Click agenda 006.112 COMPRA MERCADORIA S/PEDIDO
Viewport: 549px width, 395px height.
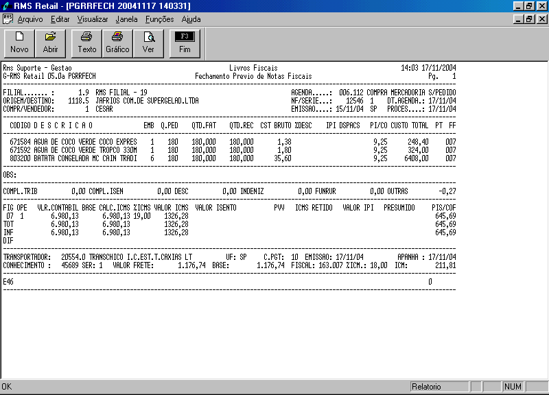398,93
